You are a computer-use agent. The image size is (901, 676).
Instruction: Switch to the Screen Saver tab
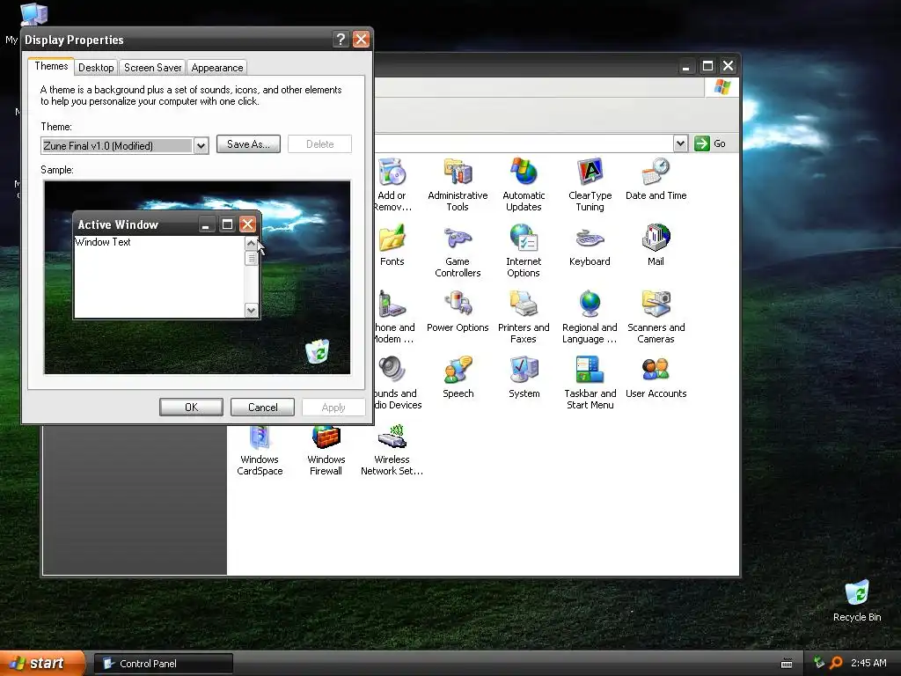coord(152,67)
